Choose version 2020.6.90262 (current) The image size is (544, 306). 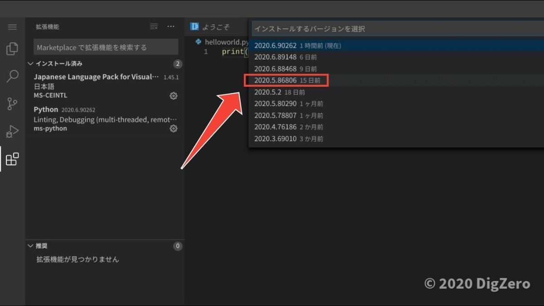point(397,46)
